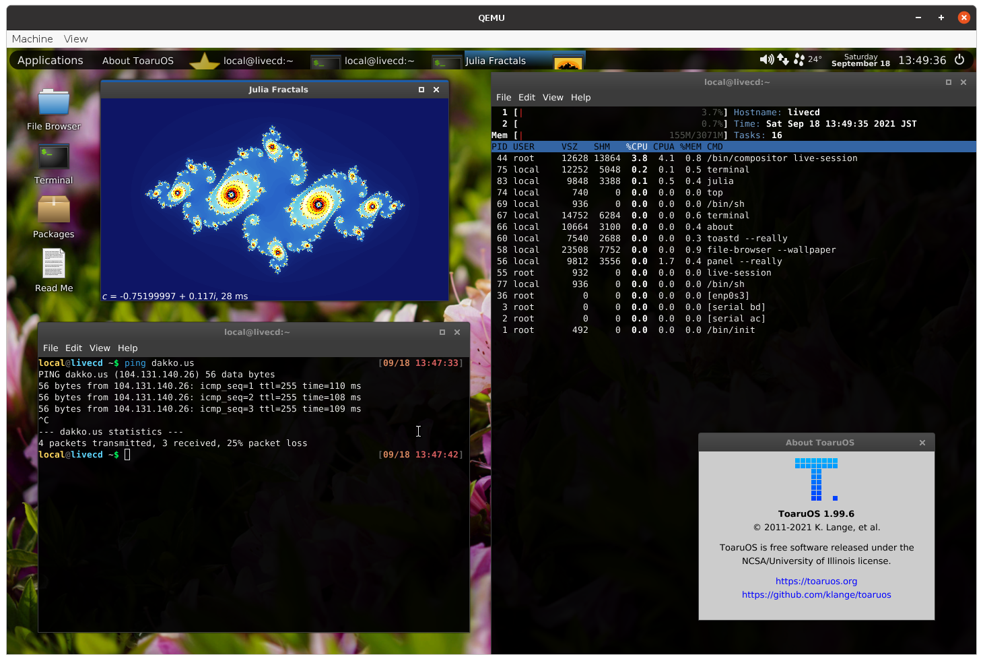Select the file-browser --wallpaper process row
The image size is (983, 661).
pyautogui.click(x=733, y=250)
